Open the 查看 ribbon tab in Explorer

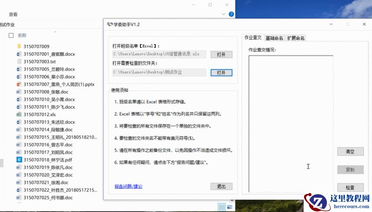tap(13, 14)
